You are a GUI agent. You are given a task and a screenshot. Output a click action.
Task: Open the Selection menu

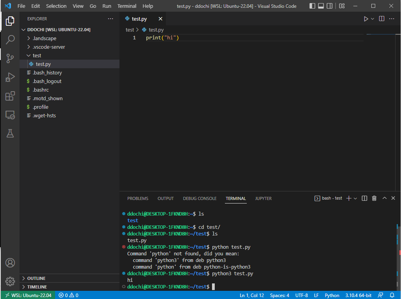56,6
